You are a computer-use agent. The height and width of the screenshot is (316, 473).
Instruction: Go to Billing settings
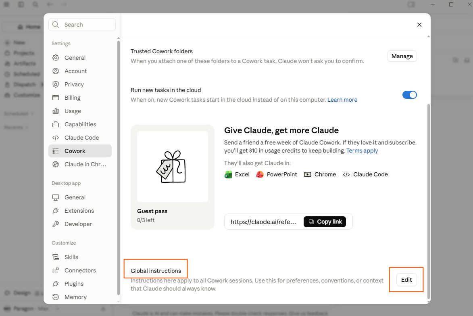[x=80, y=98]
